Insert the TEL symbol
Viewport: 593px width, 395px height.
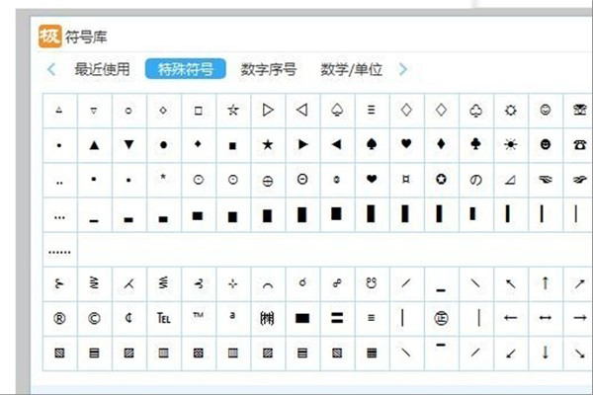point(163,318)
